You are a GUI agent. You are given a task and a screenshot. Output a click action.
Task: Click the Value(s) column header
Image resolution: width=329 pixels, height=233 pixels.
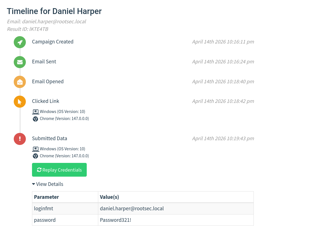[x=109, y=197]
